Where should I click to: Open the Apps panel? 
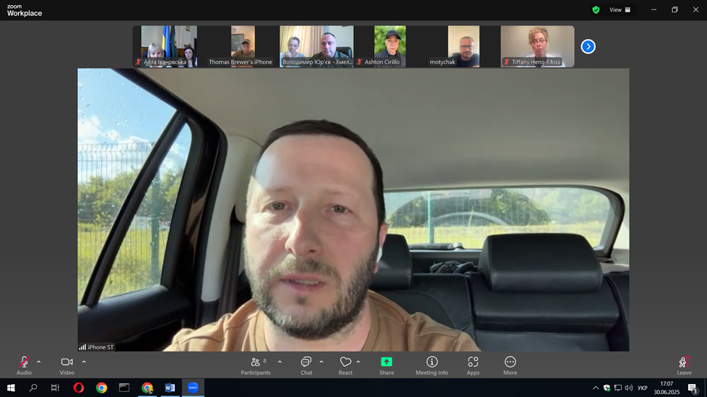click(x=473, y=365)
